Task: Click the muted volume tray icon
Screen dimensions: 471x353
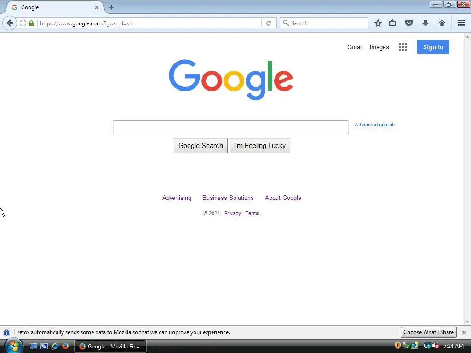Action: point(436,346)
